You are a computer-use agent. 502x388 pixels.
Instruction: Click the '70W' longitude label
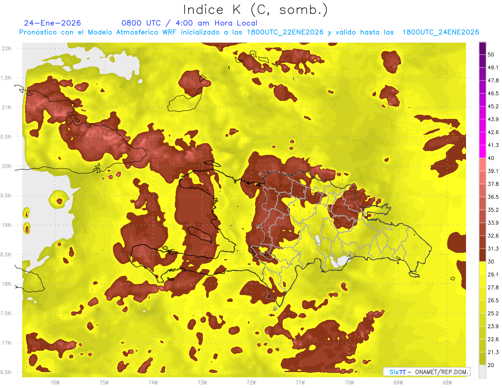[x=349, y=382]
